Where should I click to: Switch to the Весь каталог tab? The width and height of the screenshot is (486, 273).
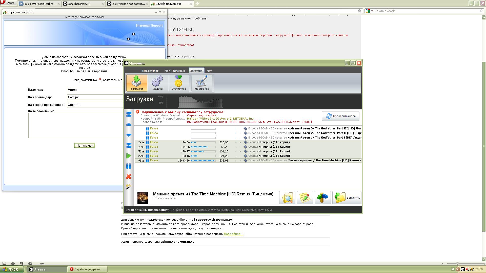point(150,71)
